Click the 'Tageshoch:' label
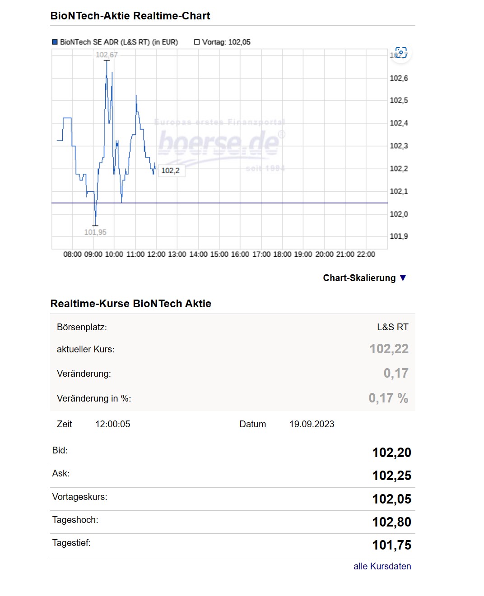The width and height of the screenshot is (484, 596). click(x=75, y=520)
